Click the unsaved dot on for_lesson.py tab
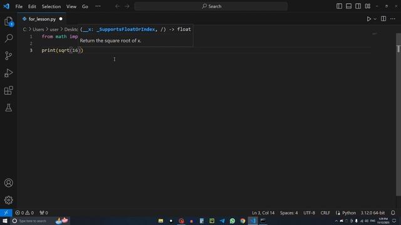The image size is (401, 225). [61, 19]
